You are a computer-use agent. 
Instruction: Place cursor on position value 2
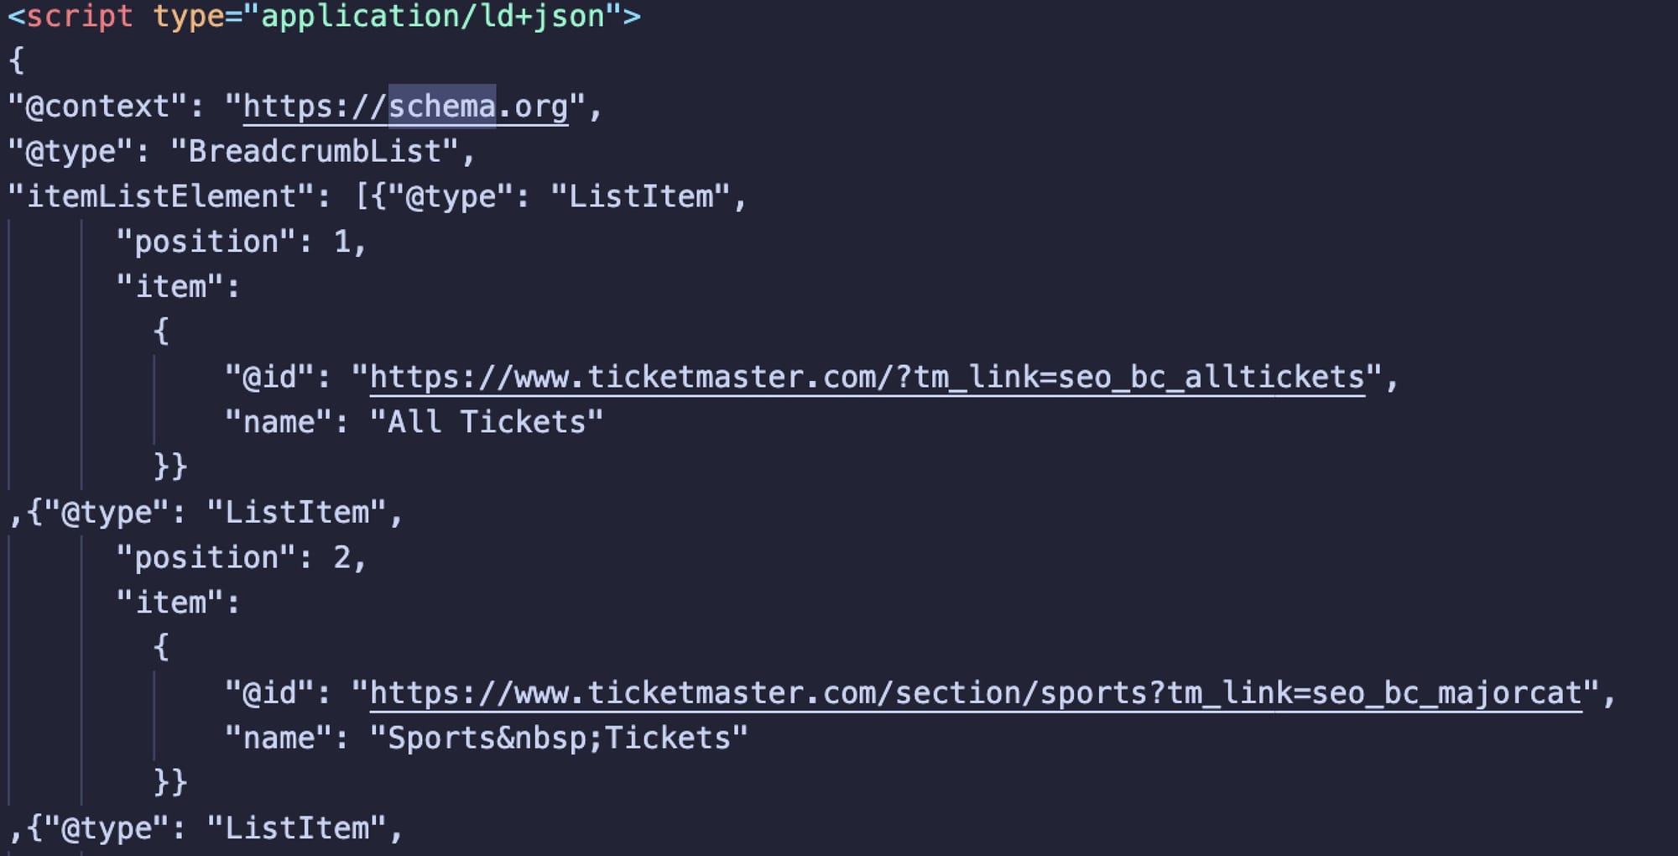[341, 558]
